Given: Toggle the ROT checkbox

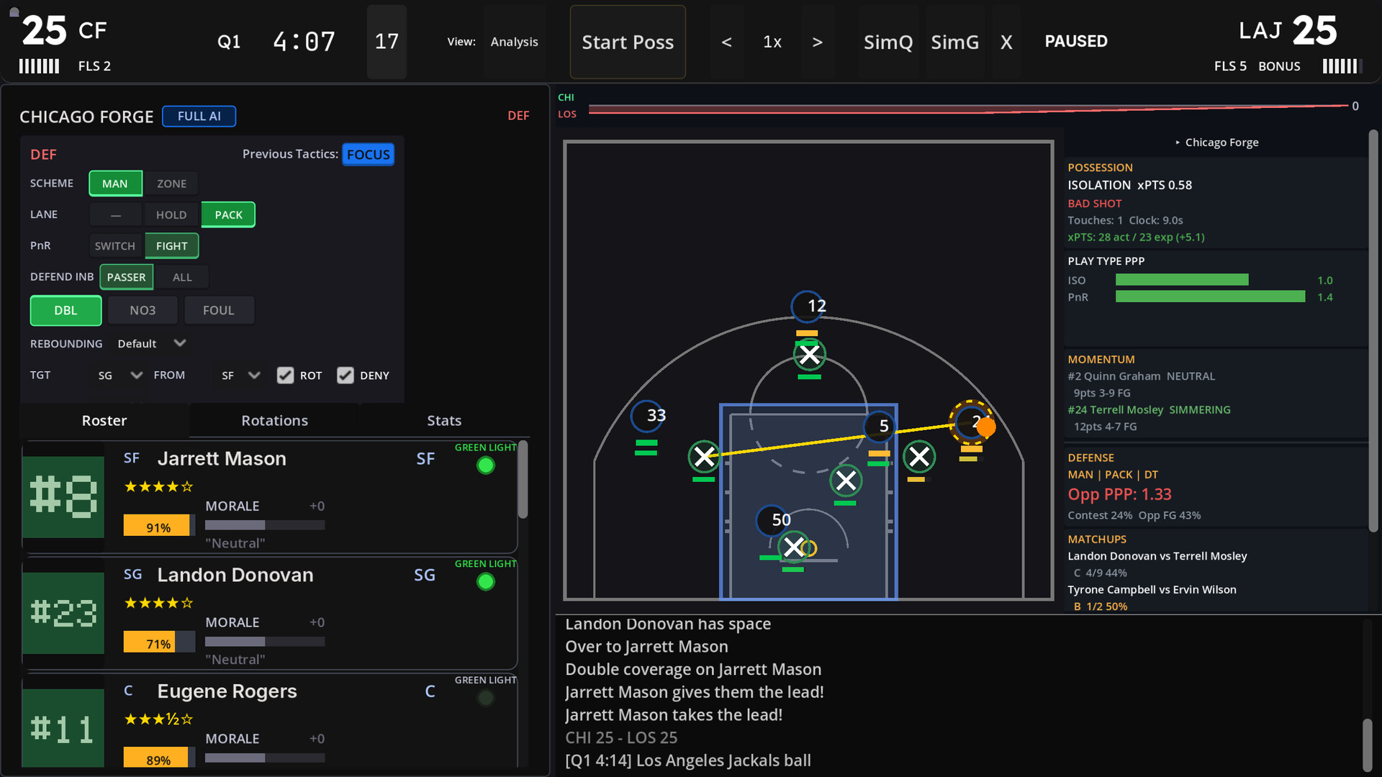Looking at the screenshot, I should pos(285,376).
